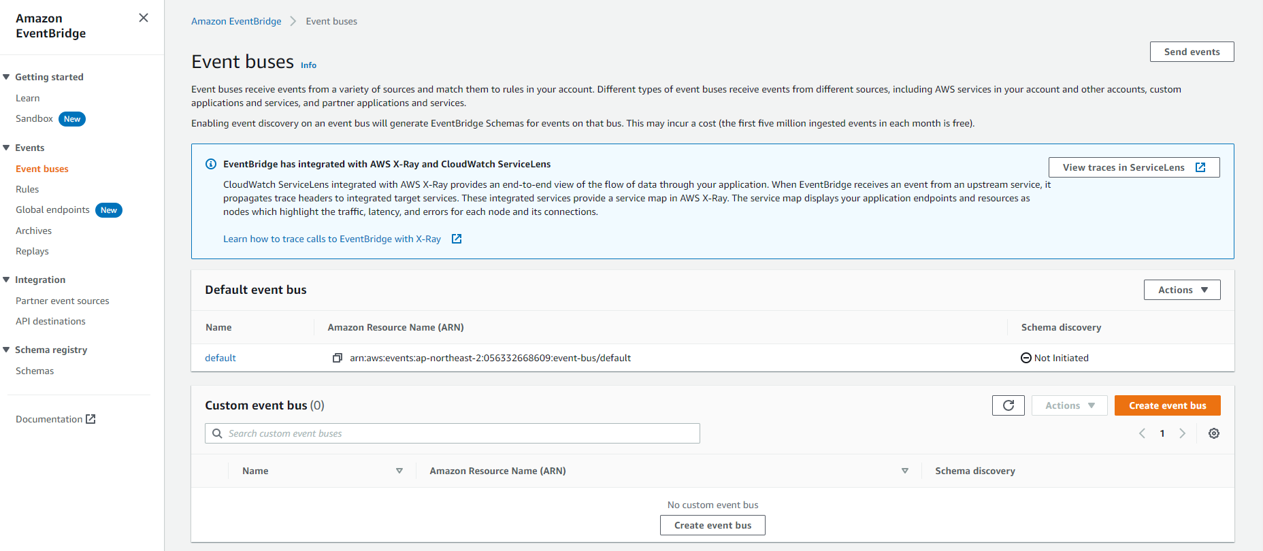This screenshot has height=551, width=1263.
Task: Click the orange Create event bus button
Action: click(x=1168, y=405)
